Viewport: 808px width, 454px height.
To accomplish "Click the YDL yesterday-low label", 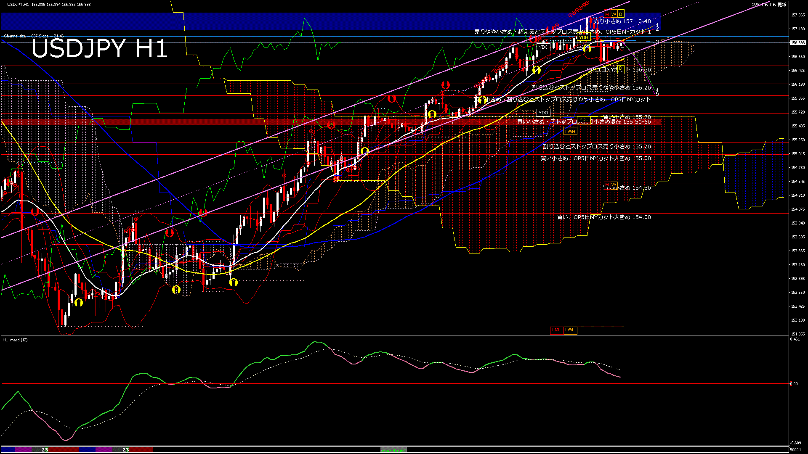I will coord(583,120).
